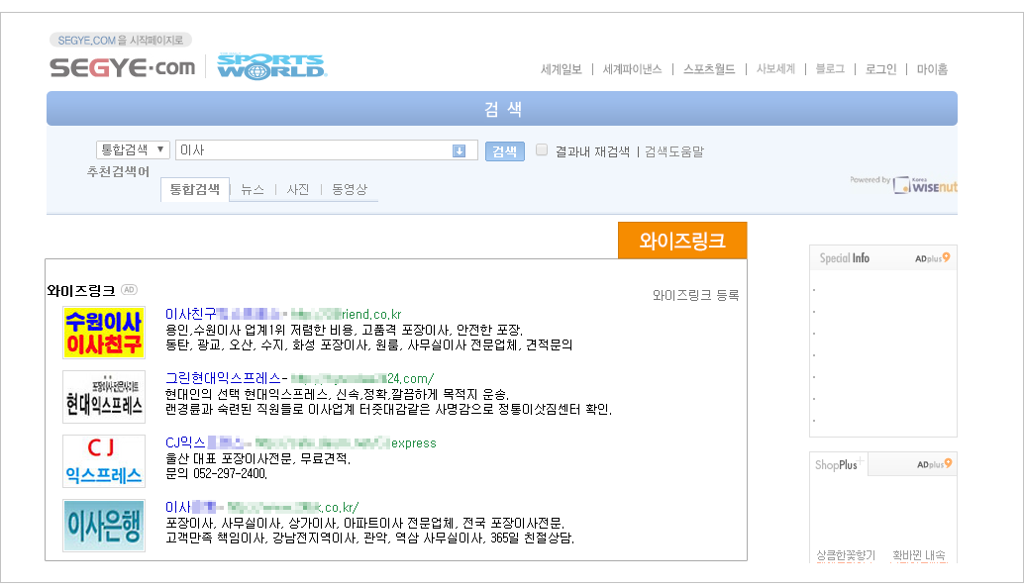Click the green URL ending express

tap(346, 443)
